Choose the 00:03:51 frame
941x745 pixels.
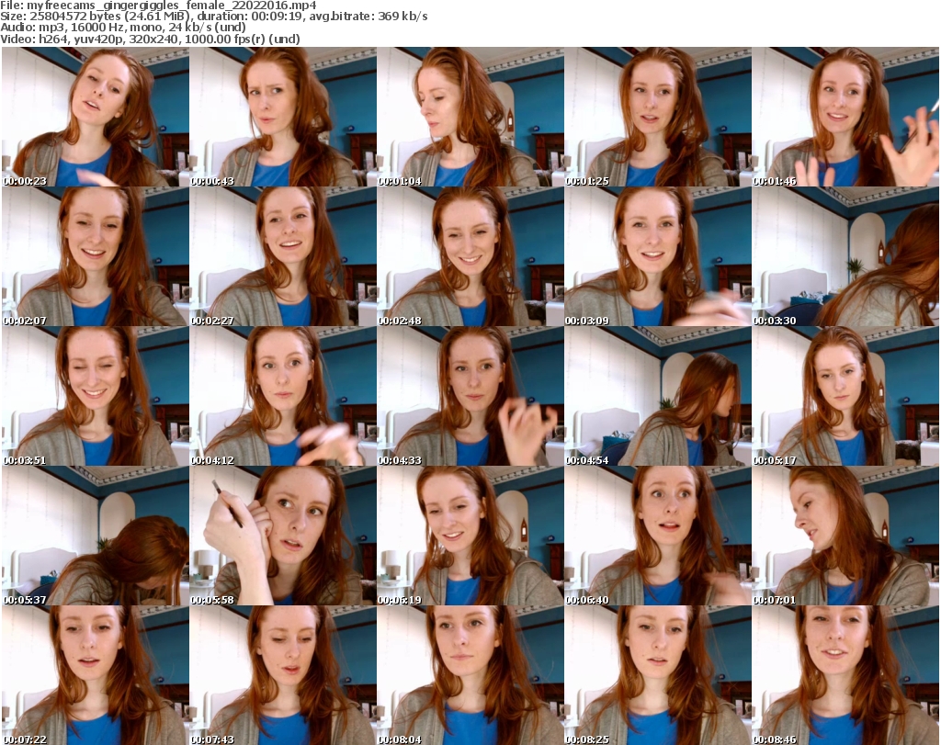tap(96, 397)
